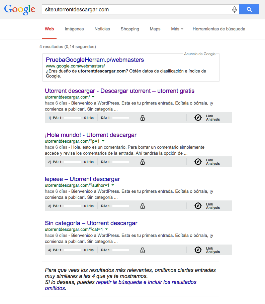Expand the arrow next to utorrentdescargar.com/?p=1

coord(103,141)
